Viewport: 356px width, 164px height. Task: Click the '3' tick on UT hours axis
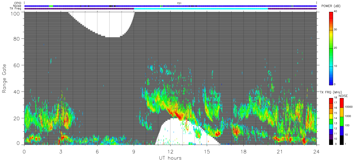pyautogui.click(x=61, y=152)
